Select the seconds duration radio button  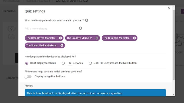tap(63, 63)
